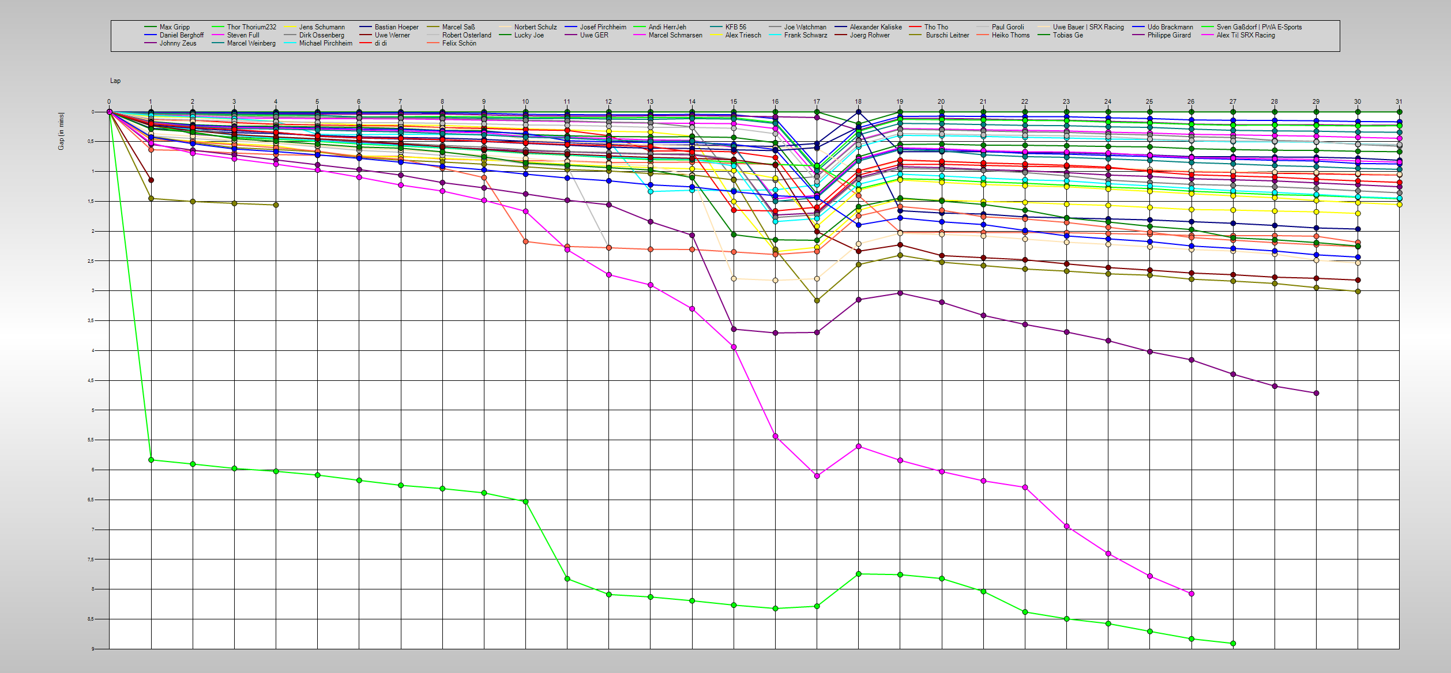Click the last point of the bright green line at lap 27

point(1233,644)
